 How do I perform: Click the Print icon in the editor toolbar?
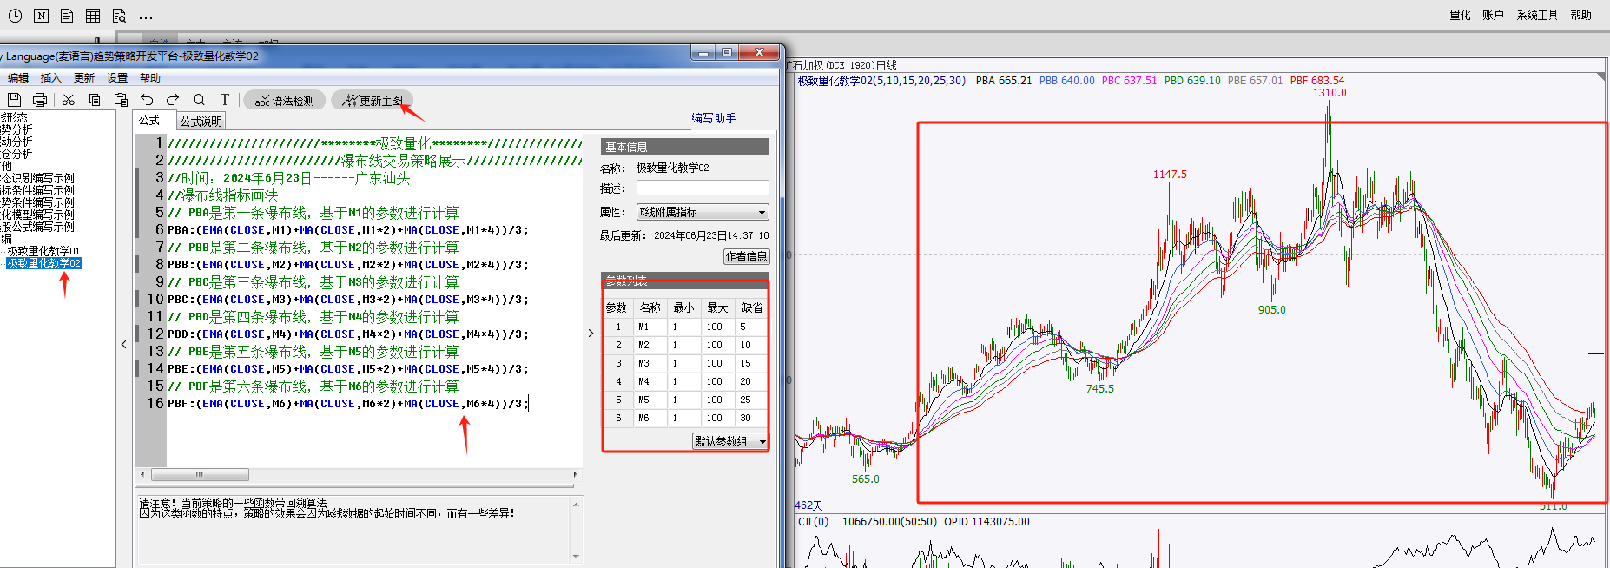pyautogui.click(x=40, y=100)
